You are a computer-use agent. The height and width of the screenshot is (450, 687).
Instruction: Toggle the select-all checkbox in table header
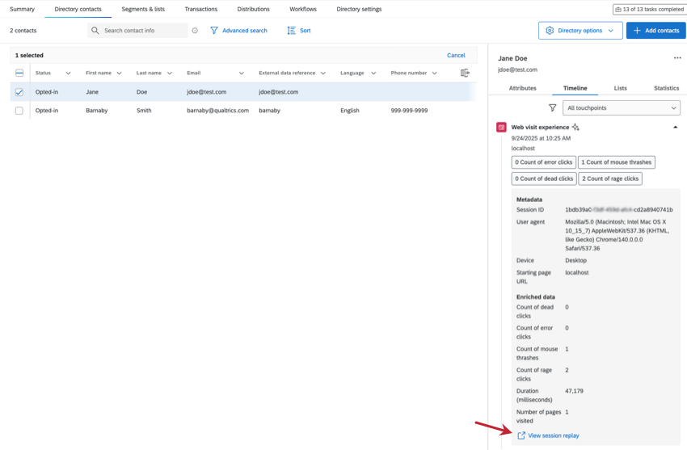coord(19,73)
